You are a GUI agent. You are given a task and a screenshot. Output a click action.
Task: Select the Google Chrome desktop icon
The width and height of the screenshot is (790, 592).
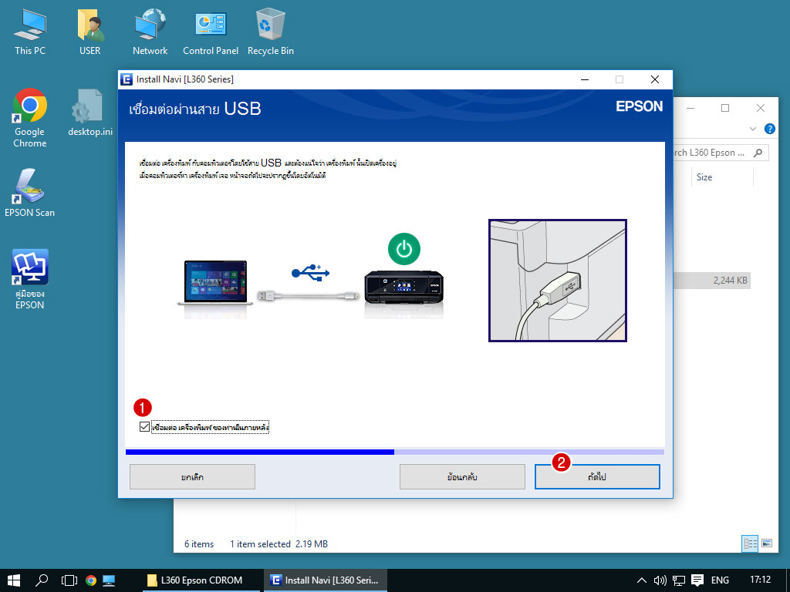30,118
